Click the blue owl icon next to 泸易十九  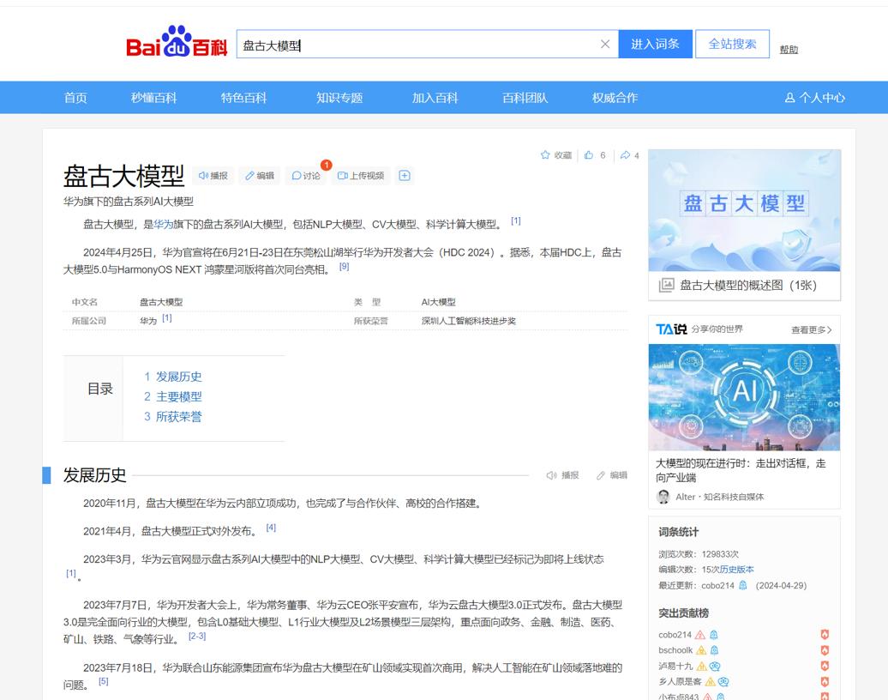click(715, 666)
